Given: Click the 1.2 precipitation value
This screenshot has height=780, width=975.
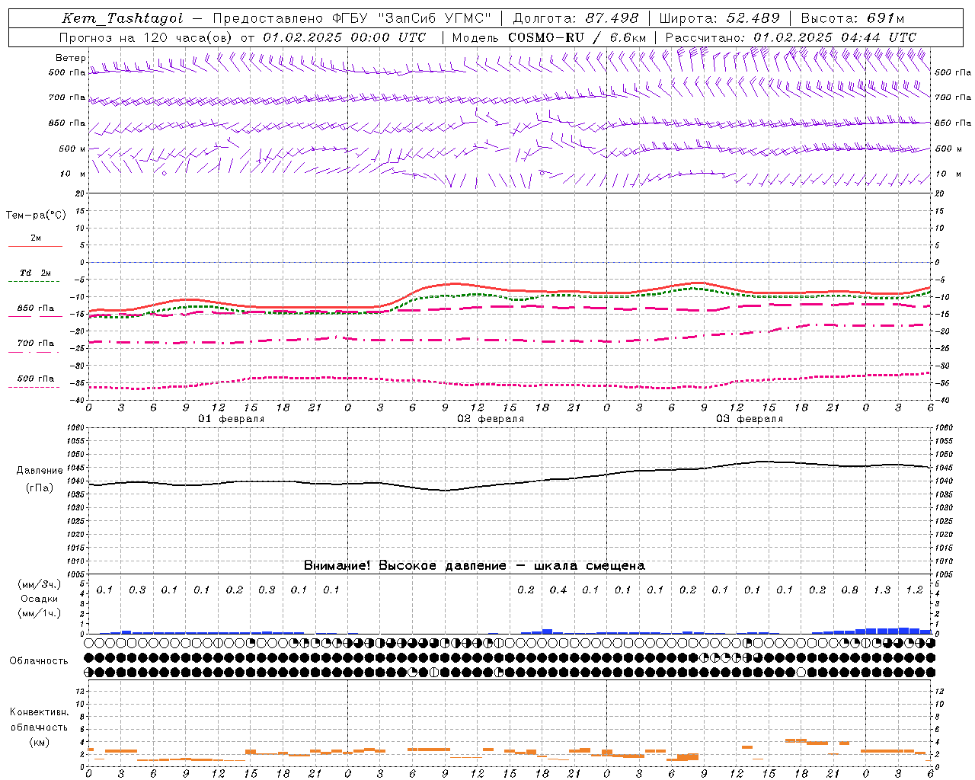Looking at the screenshot, I should (914, 590).
